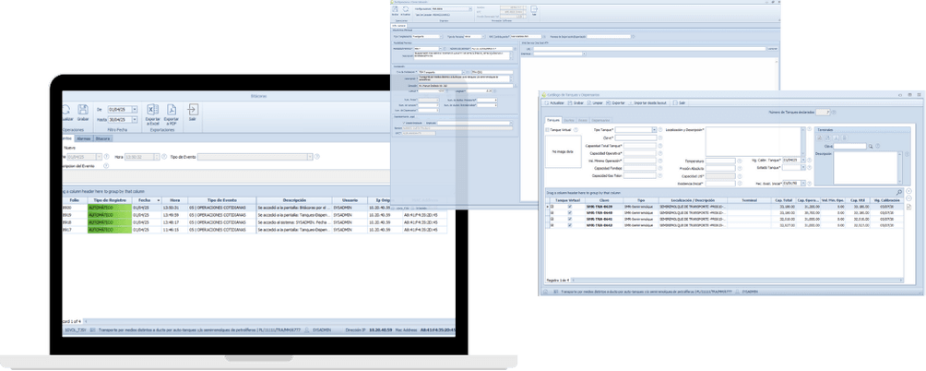Viewport: 926px width, 371px height.
Task: Click the Exportar a PDF icon
Action: [x=172, y=111]
